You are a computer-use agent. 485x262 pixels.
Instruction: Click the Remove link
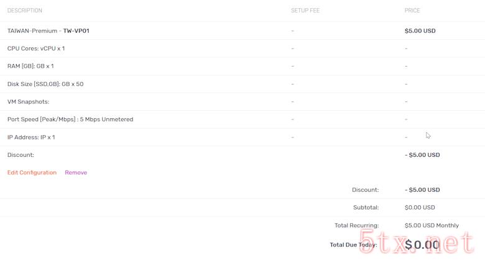click(x=76, y=172)
